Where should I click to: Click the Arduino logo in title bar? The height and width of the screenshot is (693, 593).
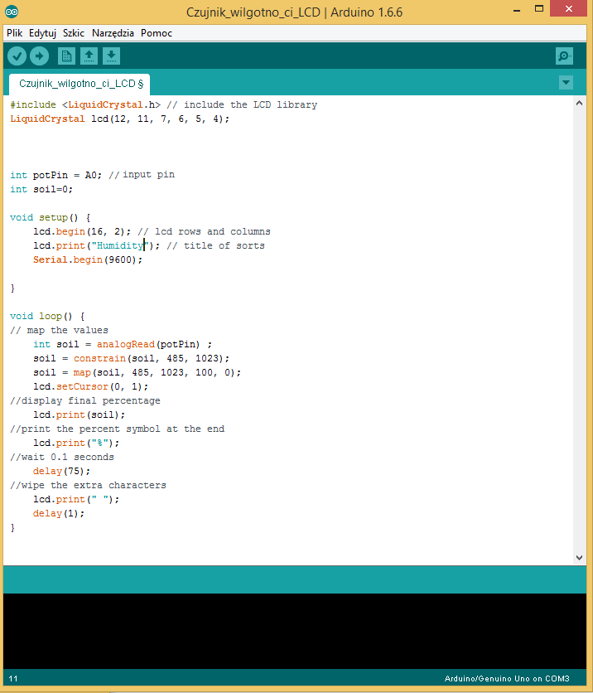tap(12, 12)
